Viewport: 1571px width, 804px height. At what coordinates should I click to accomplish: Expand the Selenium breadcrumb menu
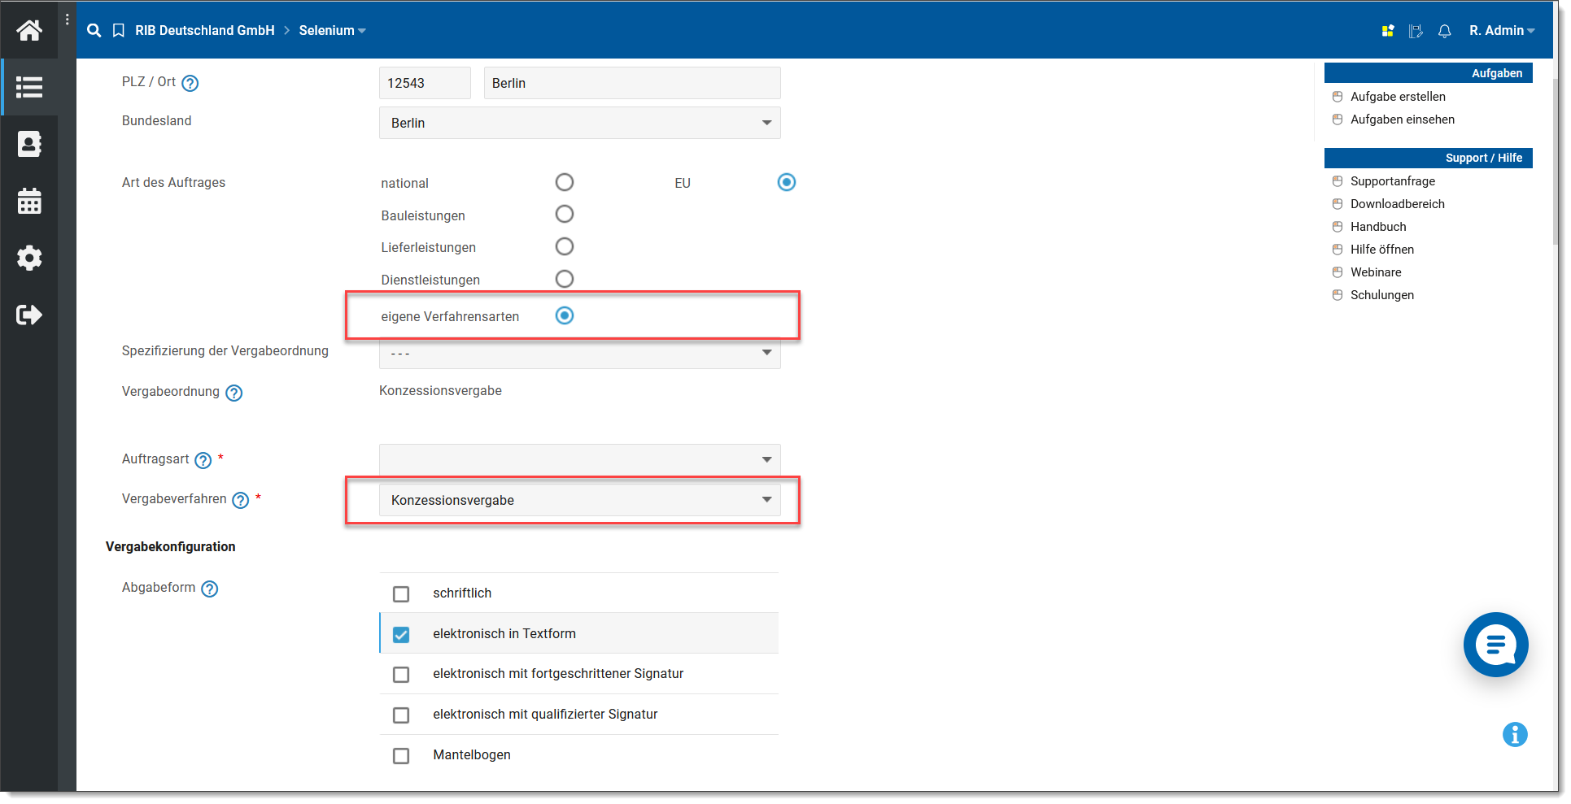[332, 31]
